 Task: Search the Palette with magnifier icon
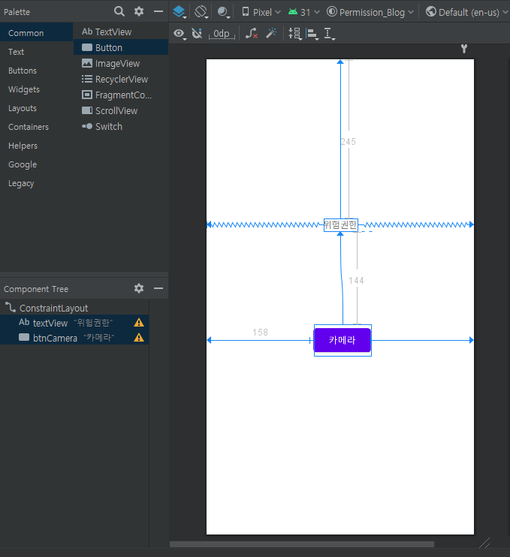point(119,11)
